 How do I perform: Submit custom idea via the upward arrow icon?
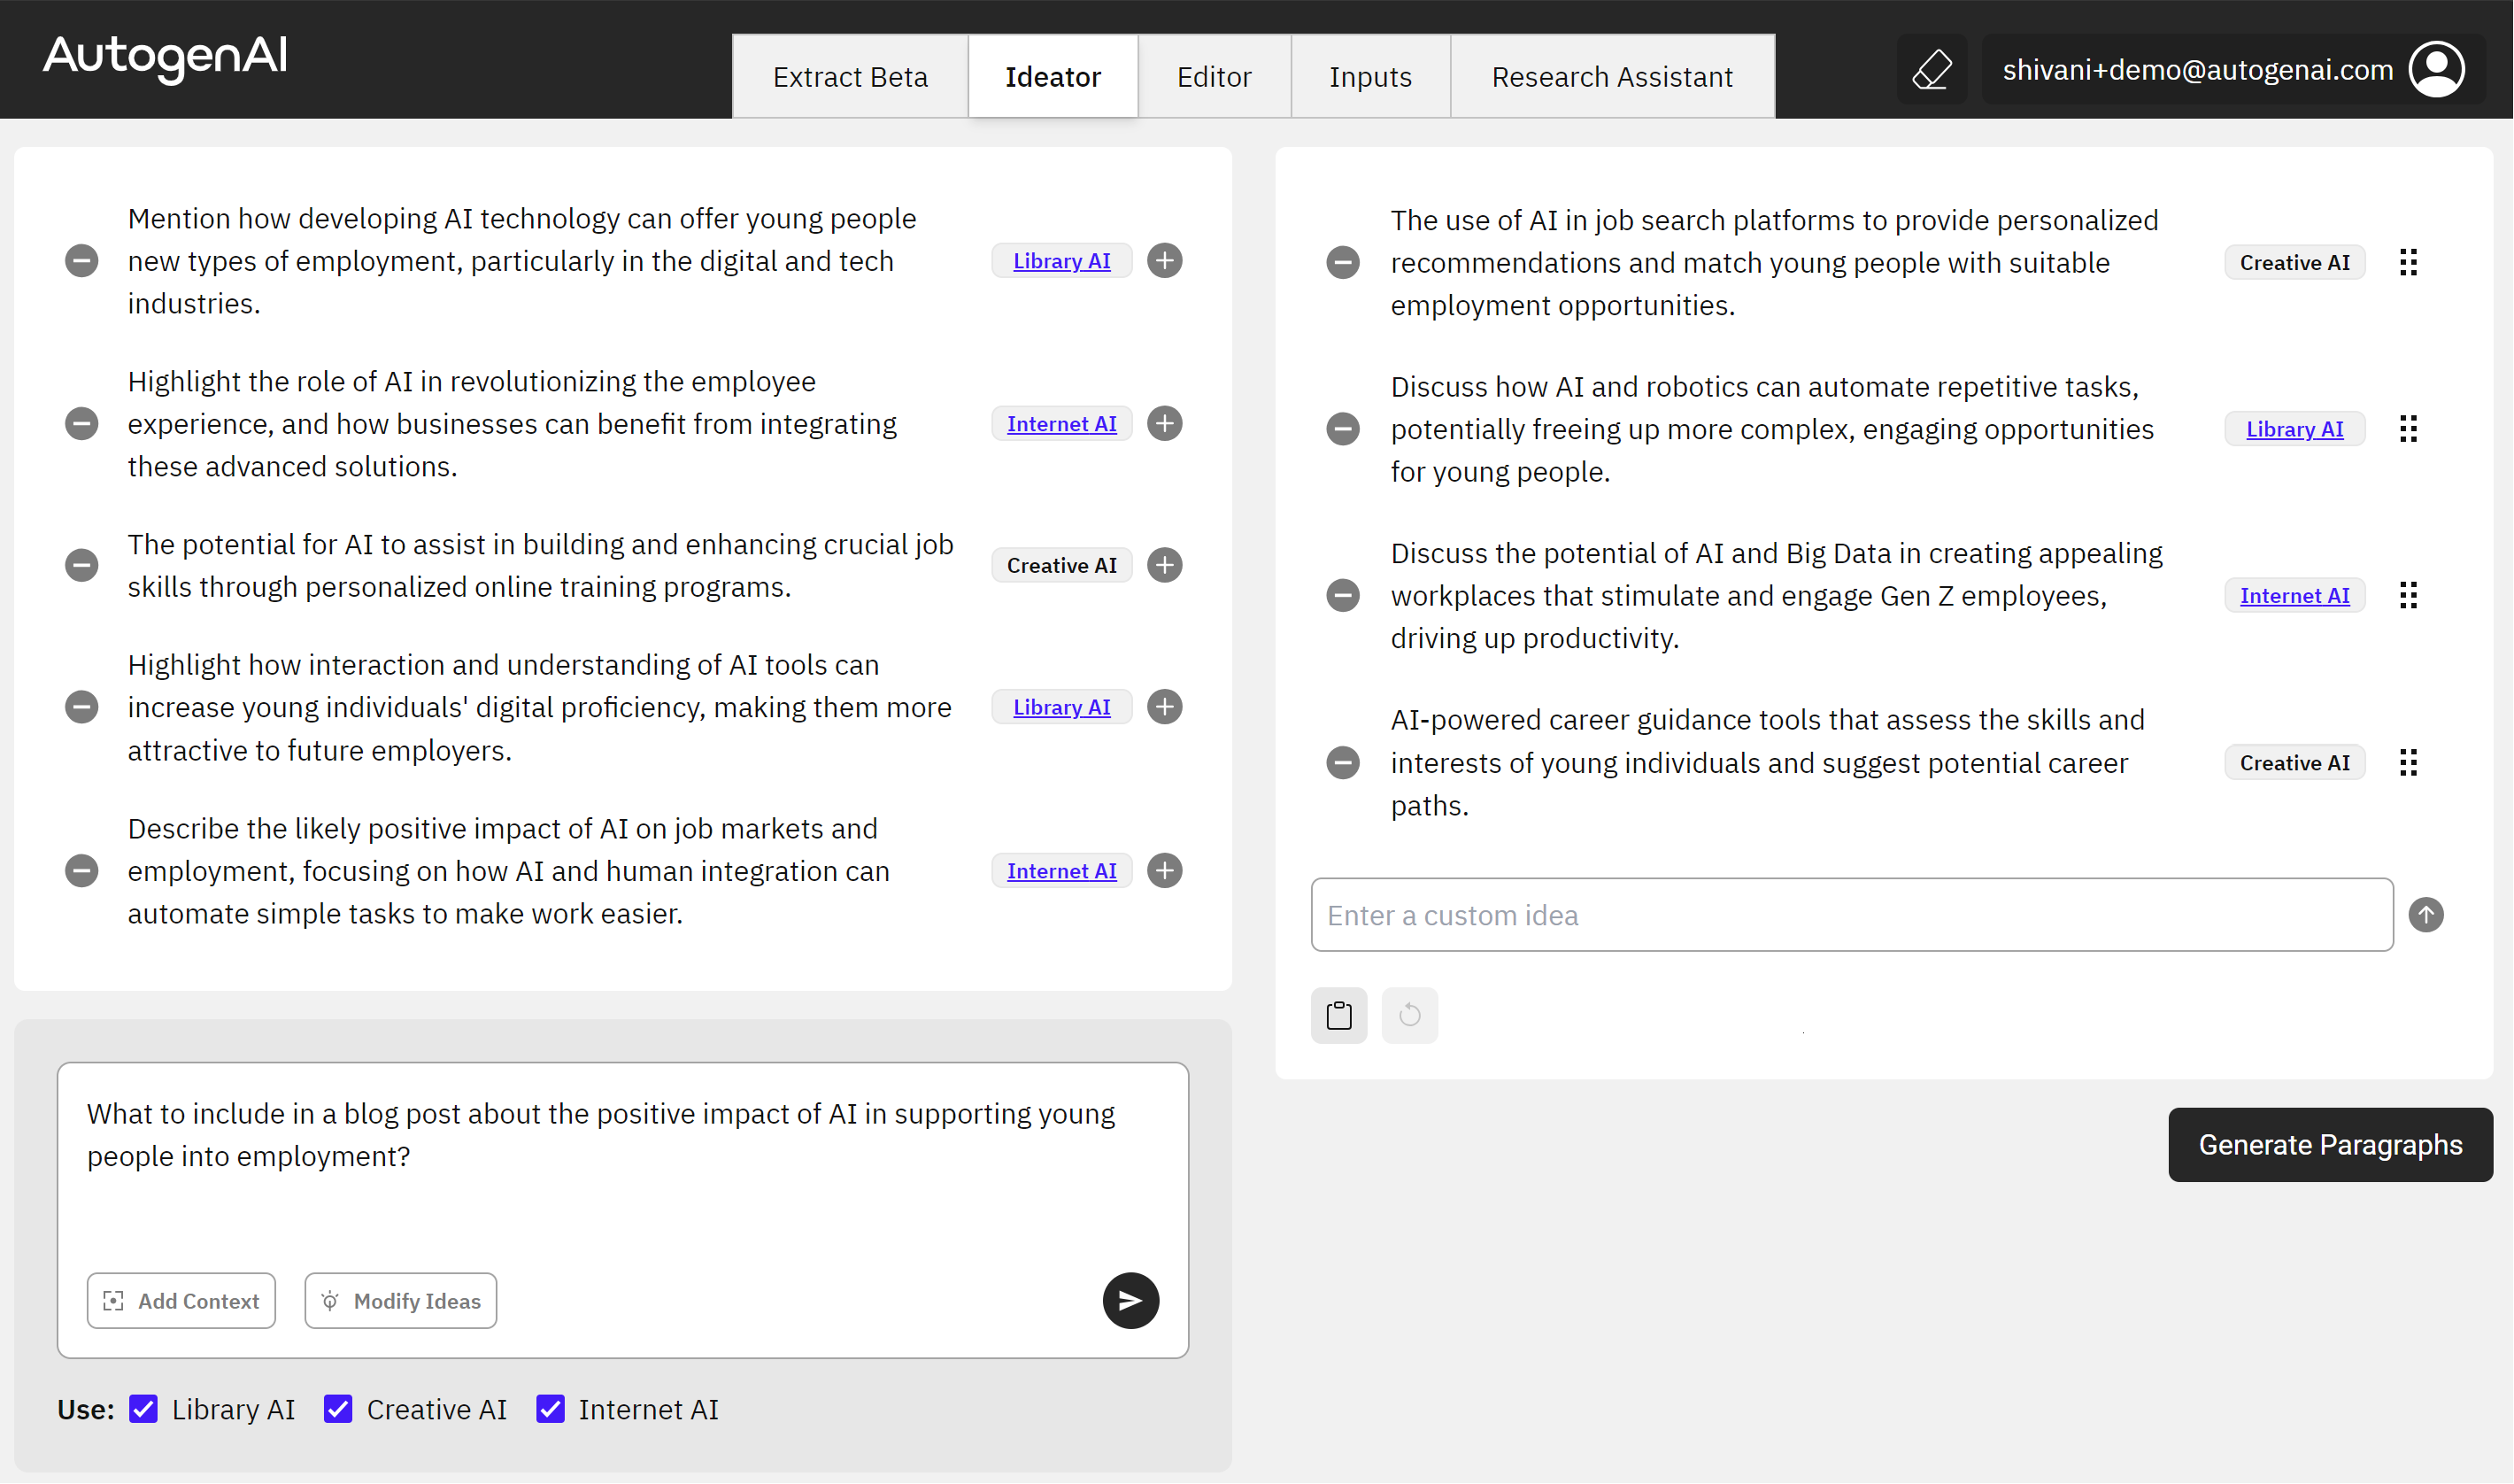pyautogui.click(x=2426, y=913)
